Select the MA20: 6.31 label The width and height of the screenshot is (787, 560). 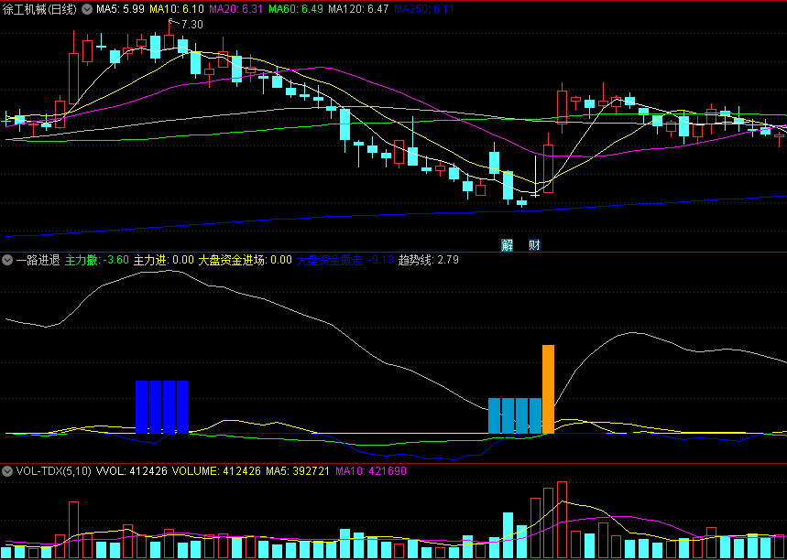coord(235,9)
